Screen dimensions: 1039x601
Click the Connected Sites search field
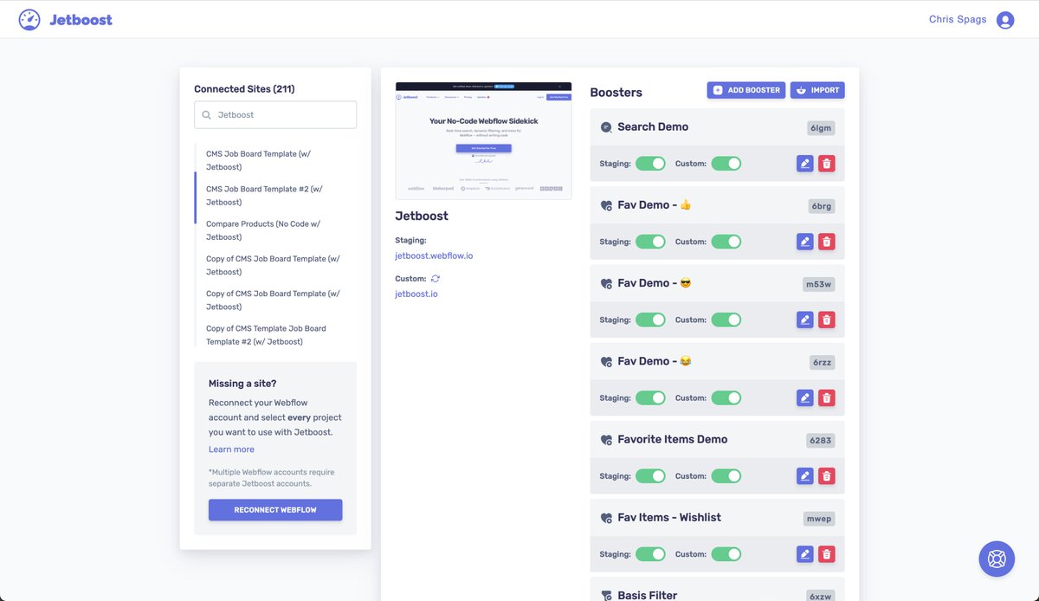coord(275,114)
